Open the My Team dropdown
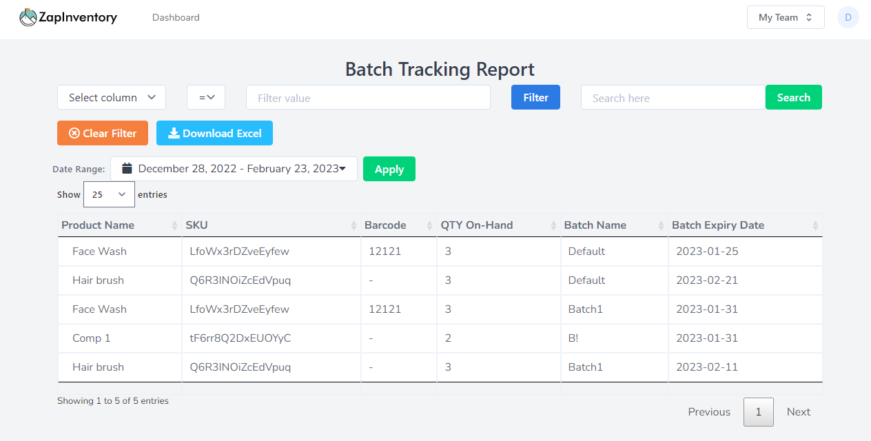The height and width of the screenshot is (441, 871). 786,17
